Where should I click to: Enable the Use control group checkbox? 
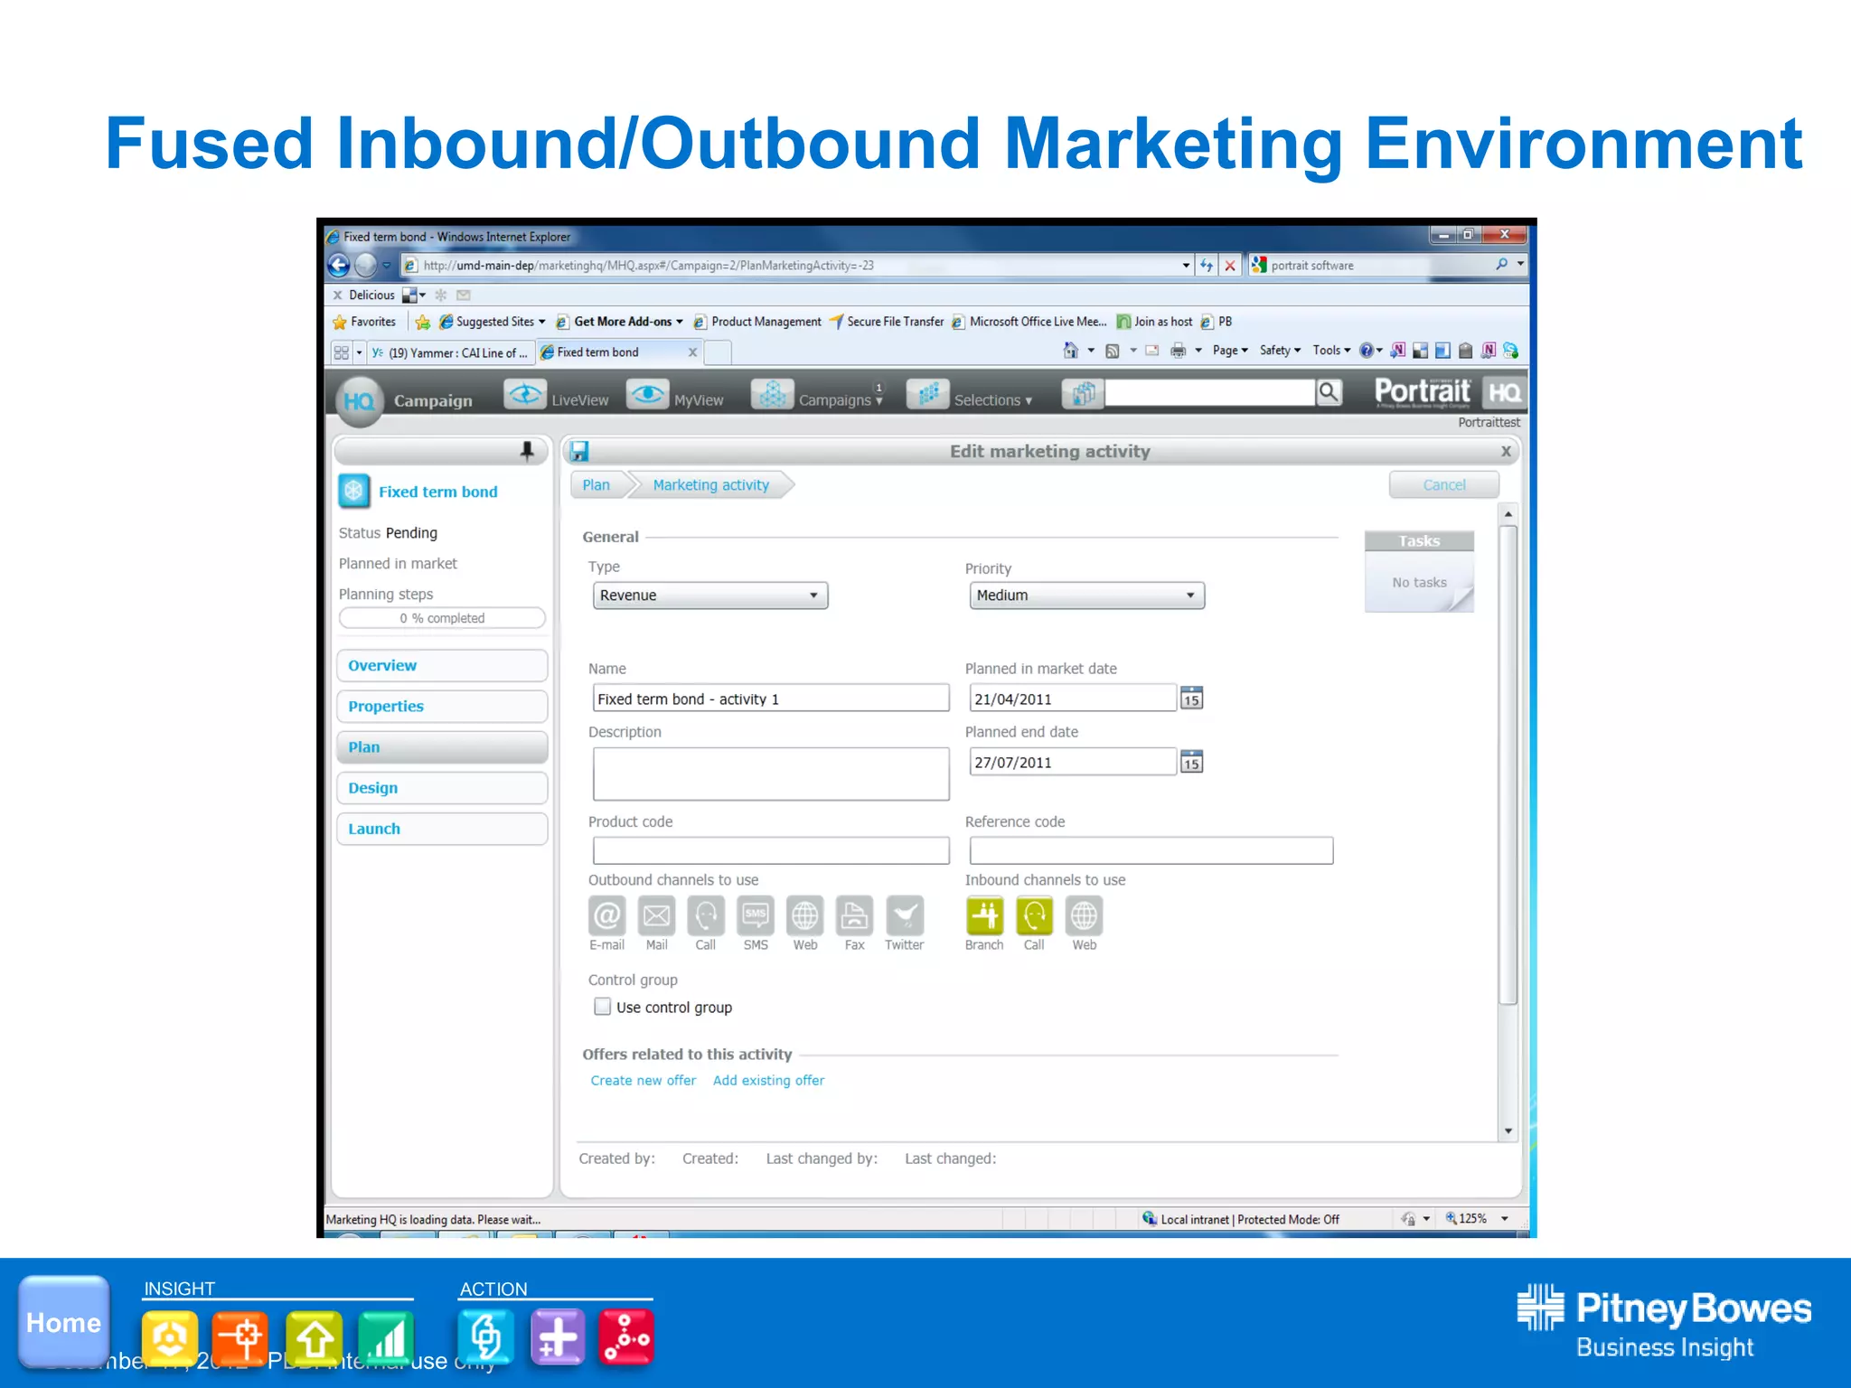(x=602, y=1007)
